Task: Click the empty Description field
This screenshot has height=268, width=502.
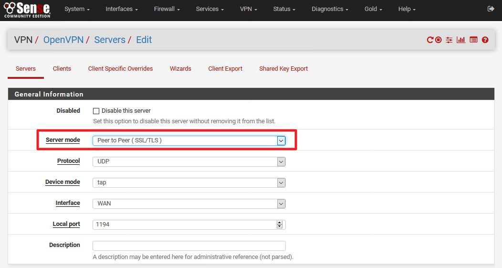Action: [189, 246]
